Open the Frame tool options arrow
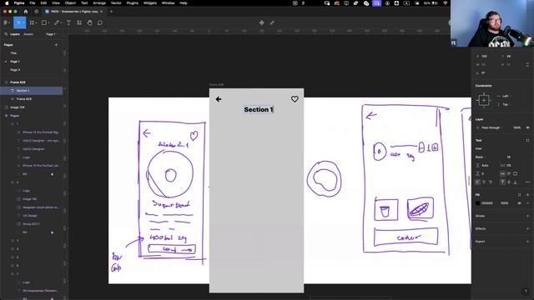This screenshot has width=534, height=300. [x=37, y=22]
